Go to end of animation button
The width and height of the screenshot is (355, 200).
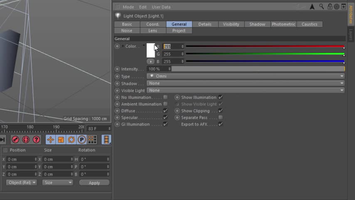[2, 140]
